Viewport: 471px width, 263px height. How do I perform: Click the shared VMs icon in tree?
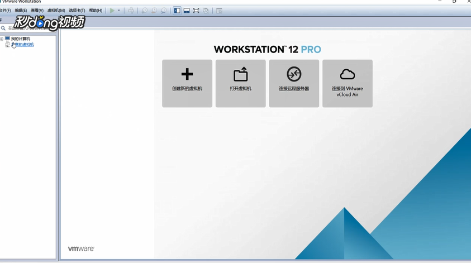[x=7, y=45]
